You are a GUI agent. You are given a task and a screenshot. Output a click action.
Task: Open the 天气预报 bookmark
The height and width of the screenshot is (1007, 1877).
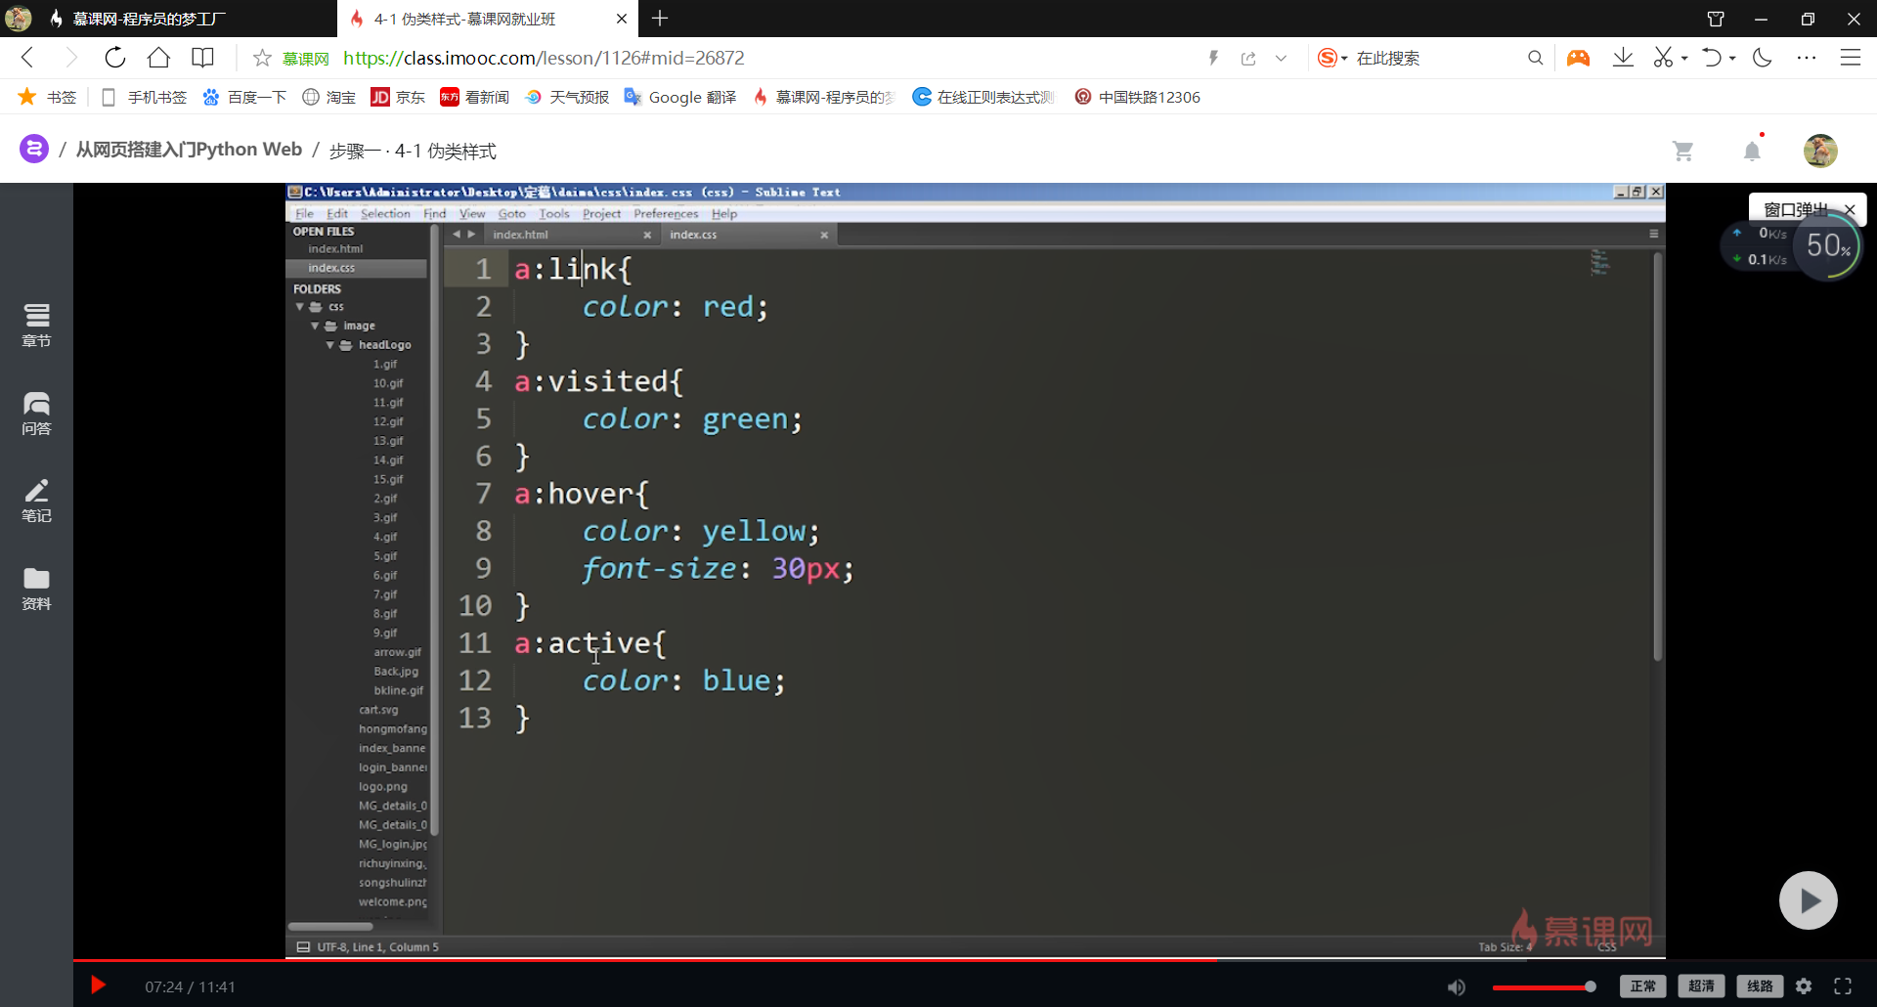click(x=567, y=97)
